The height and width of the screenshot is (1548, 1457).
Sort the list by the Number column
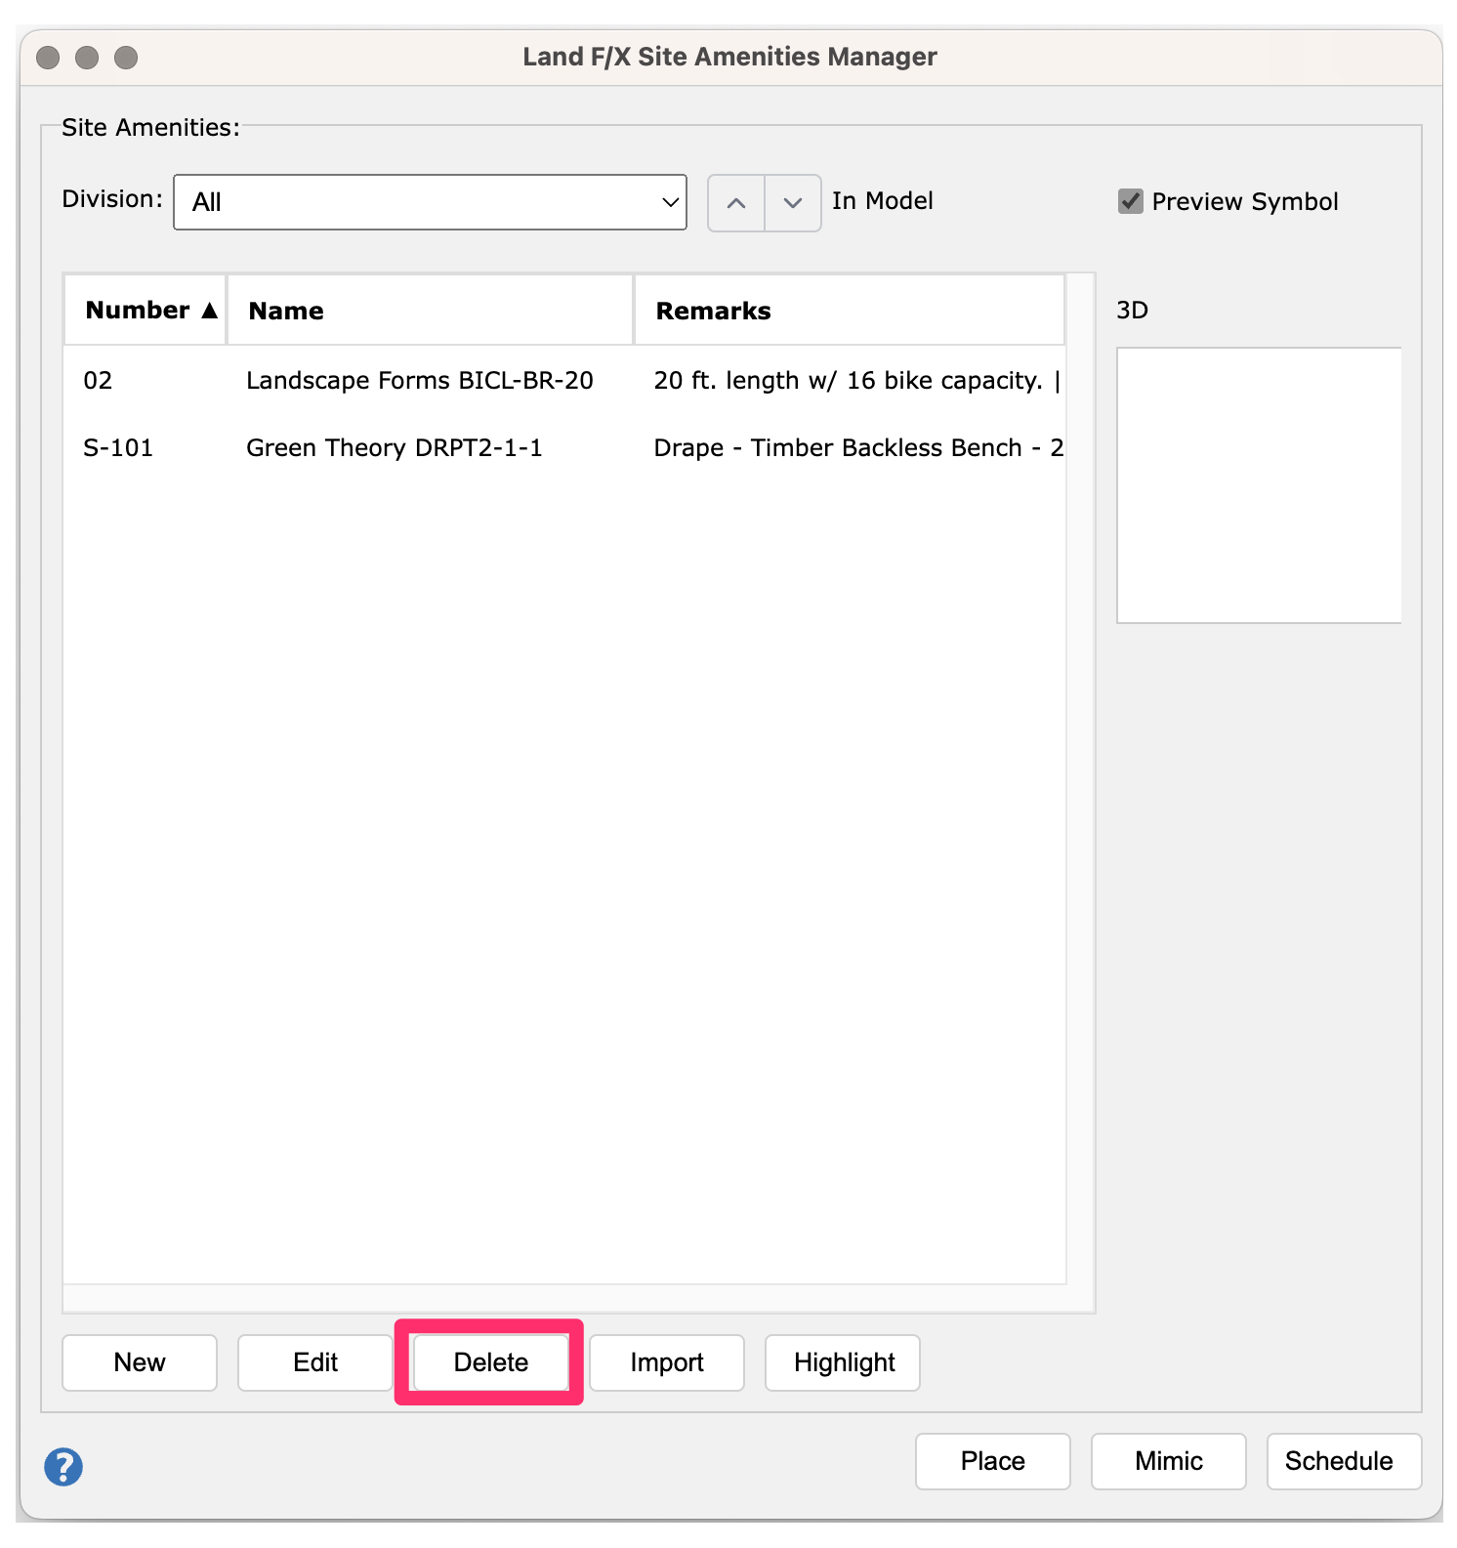click(x=146, y=311)
